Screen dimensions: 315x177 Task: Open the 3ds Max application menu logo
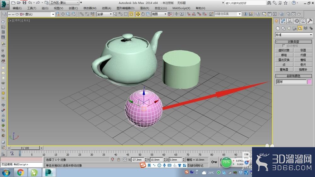(x=4, y=5)
